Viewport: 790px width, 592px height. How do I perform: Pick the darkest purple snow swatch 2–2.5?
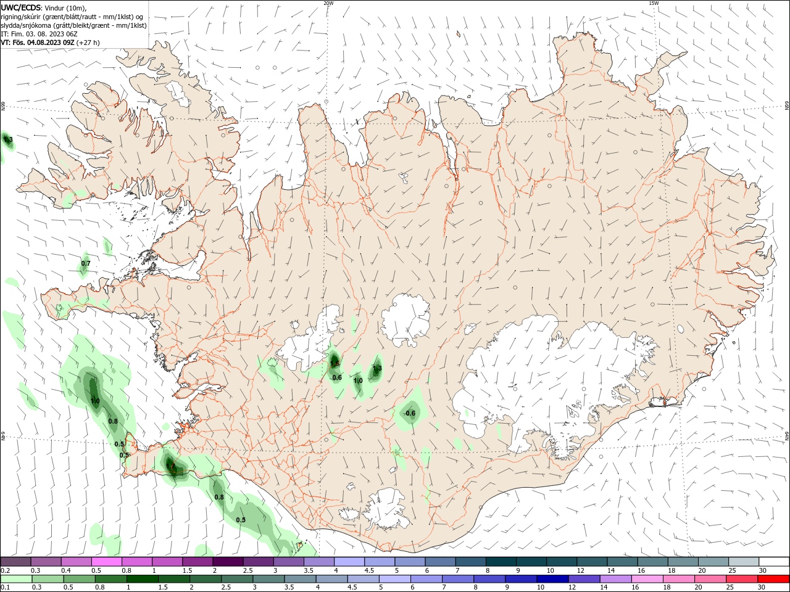tap(228, 562)
